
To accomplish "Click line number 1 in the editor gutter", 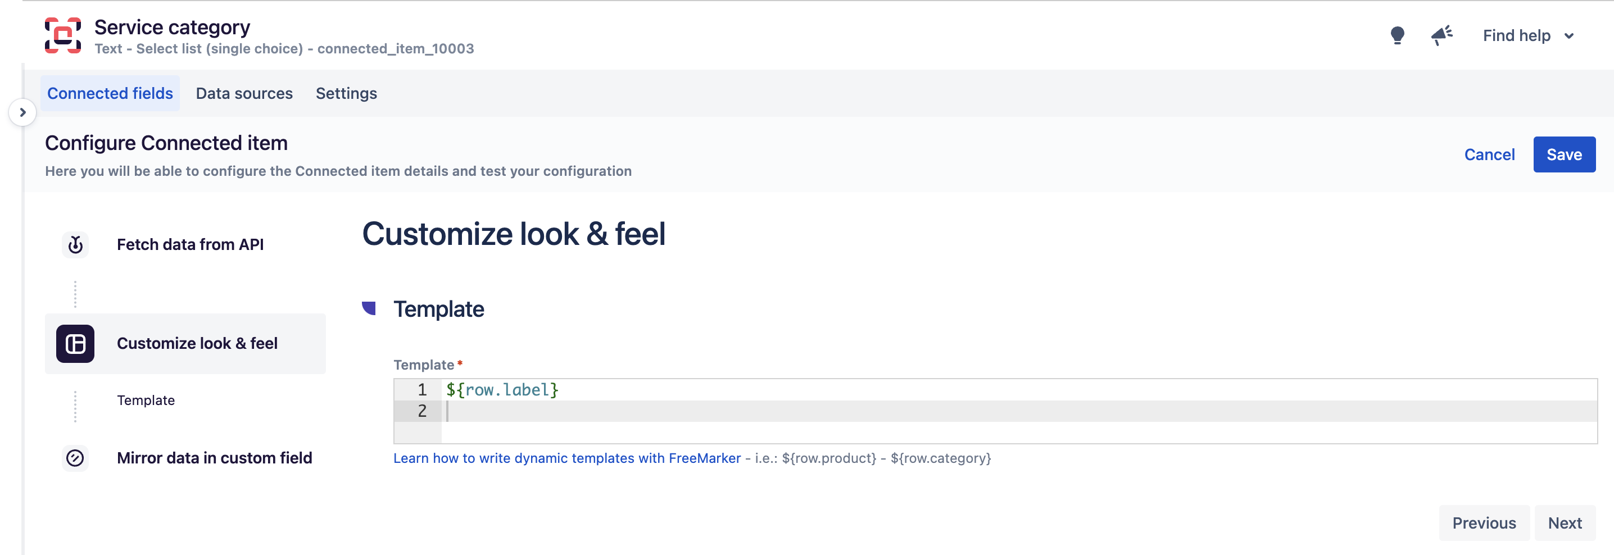I will pos(421,390).
